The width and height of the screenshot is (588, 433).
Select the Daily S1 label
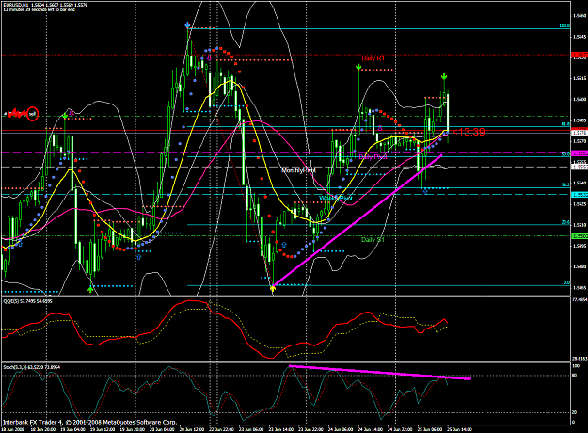pyautogui.click(x=373, y=240)
